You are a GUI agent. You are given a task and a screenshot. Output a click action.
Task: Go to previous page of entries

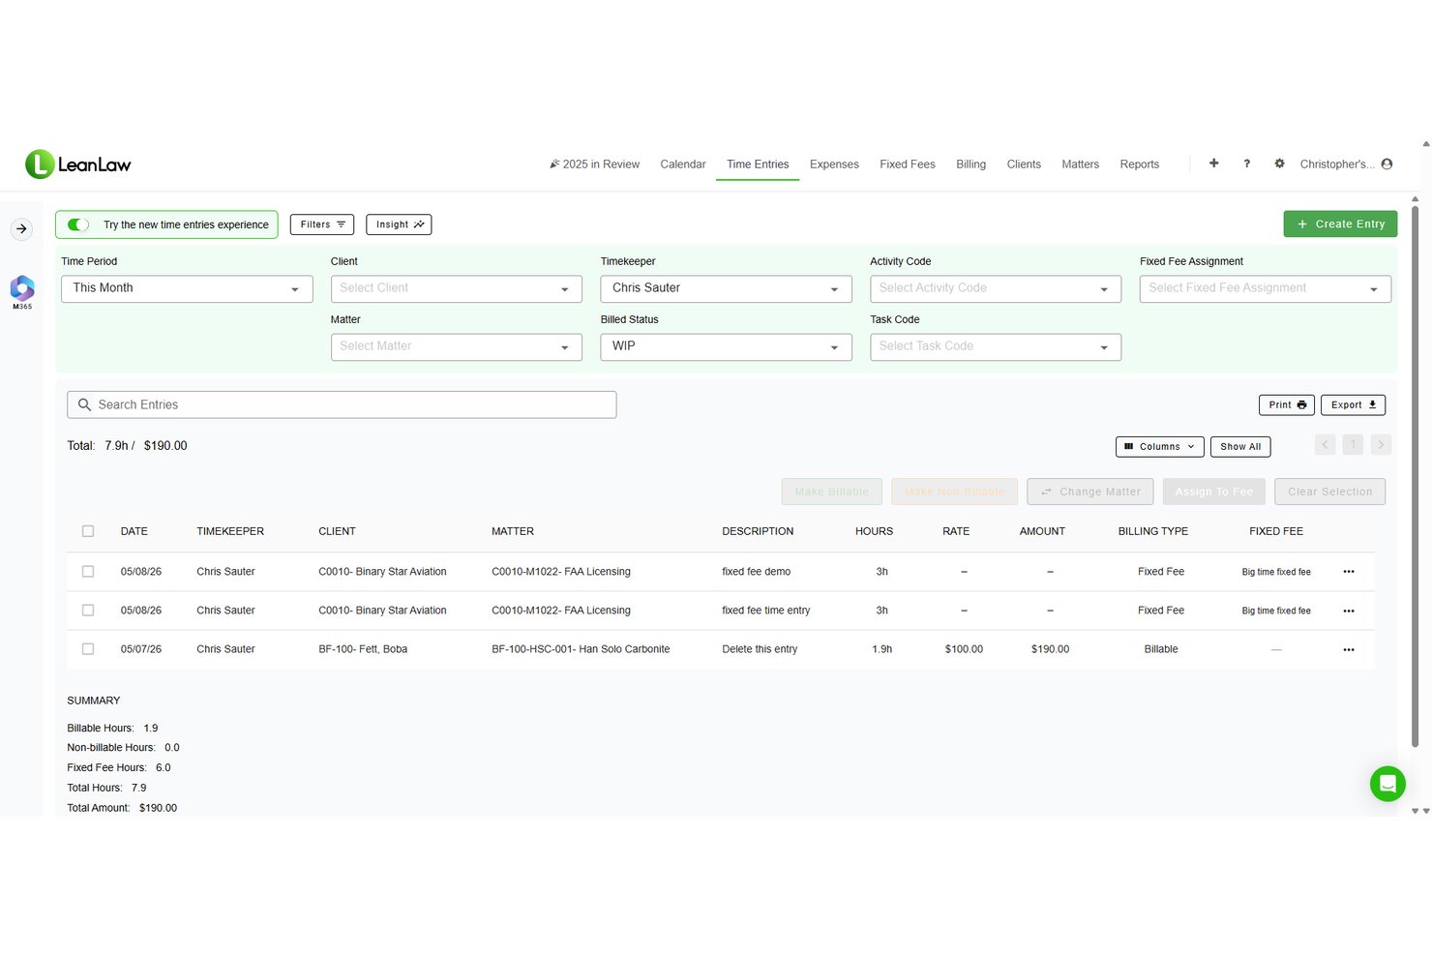click(x=1325, y=445)
